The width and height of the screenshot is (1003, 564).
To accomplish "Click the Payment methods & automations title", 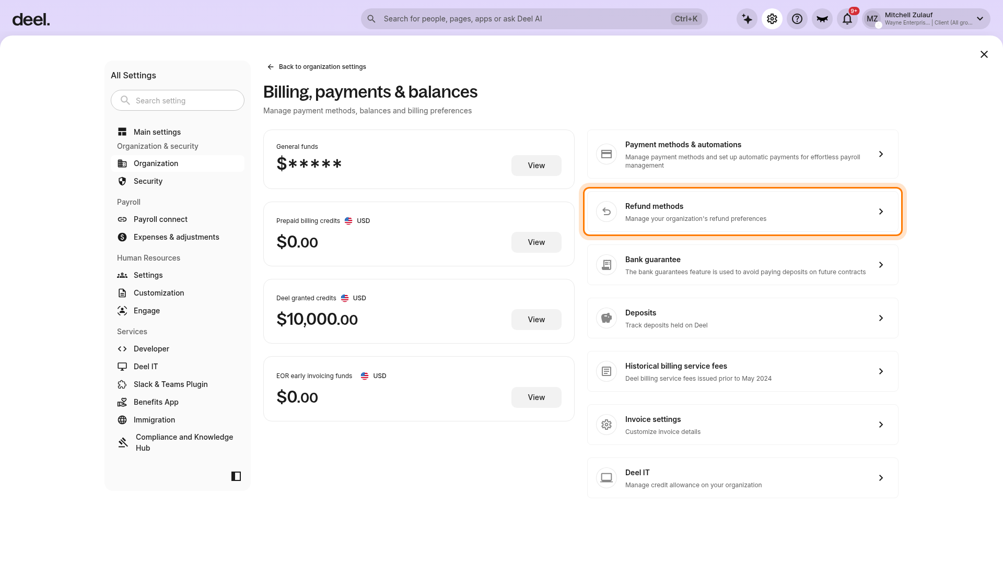I will coord(683,145).
